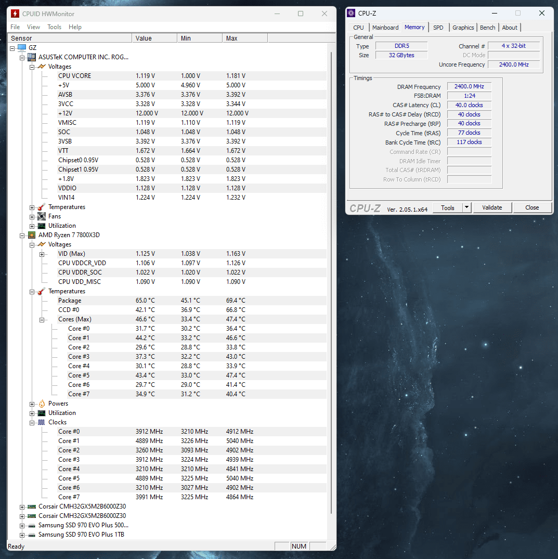This screenshot has height=559, width=558.
Task: Click the Validate button in CPU-Z
Action: click(x=492, y=207)
